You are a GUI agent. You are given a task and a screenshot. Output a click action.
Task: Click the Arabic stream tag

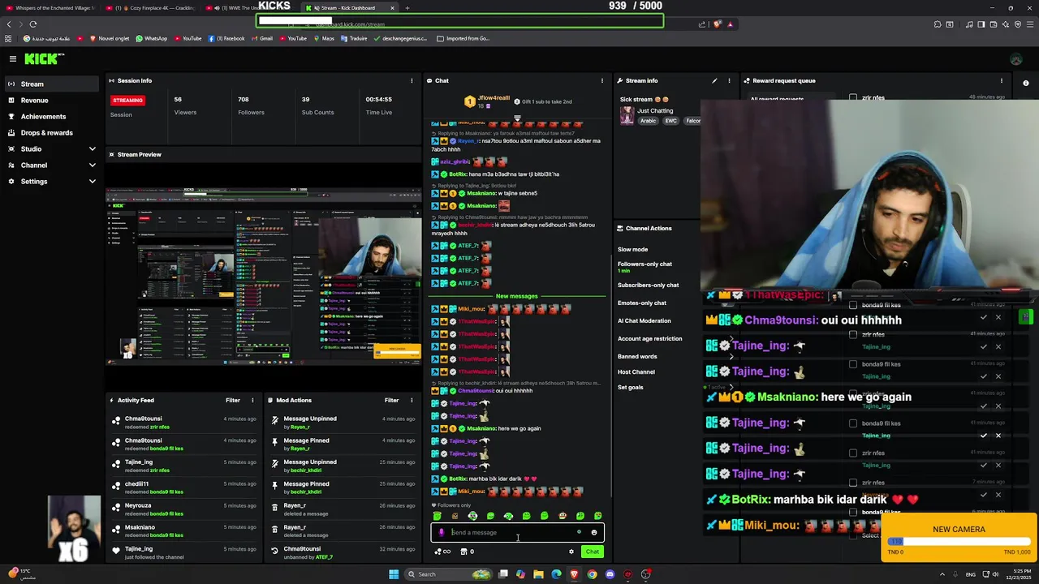648,121
